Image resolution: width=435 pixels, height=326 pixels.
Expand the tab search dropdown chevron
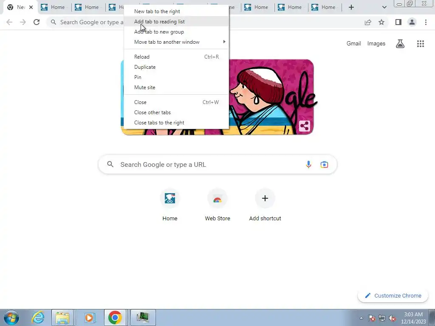(384, 7)
